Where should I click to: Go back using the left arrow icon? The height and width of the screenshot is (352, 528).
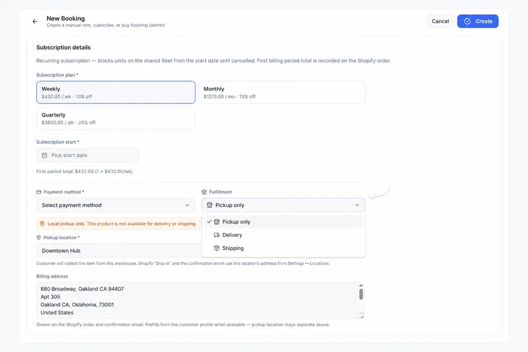point(35,21)
